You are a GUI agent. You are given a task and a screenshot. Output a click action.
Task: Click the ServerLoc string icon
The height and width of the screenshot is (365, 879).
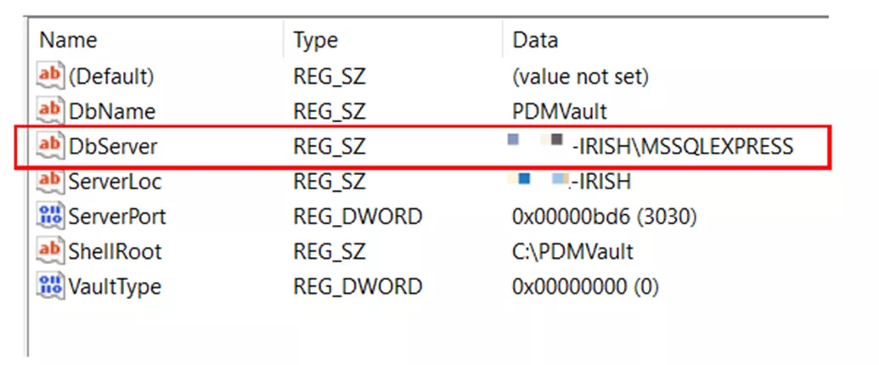[51, 181]
